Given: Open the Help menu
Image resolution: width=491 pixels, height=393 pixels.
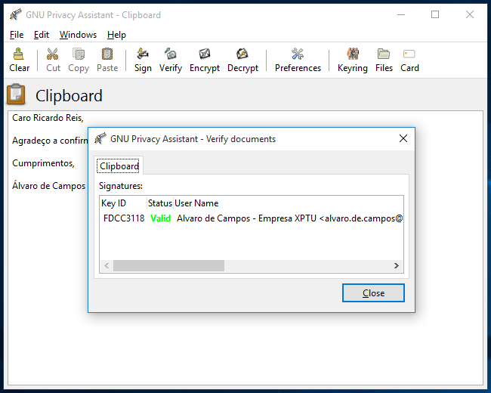Looking at the screenshot, I should click(x=116, y=35).
